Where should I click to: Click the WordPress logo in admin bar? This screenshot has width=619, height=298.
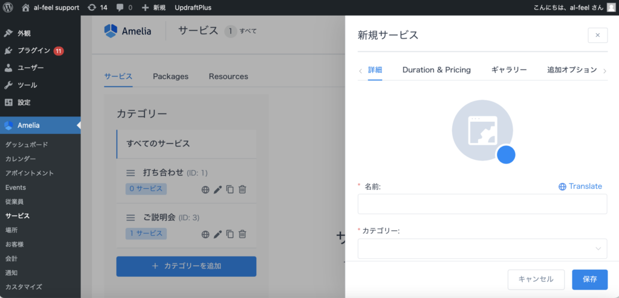point(8,8)
